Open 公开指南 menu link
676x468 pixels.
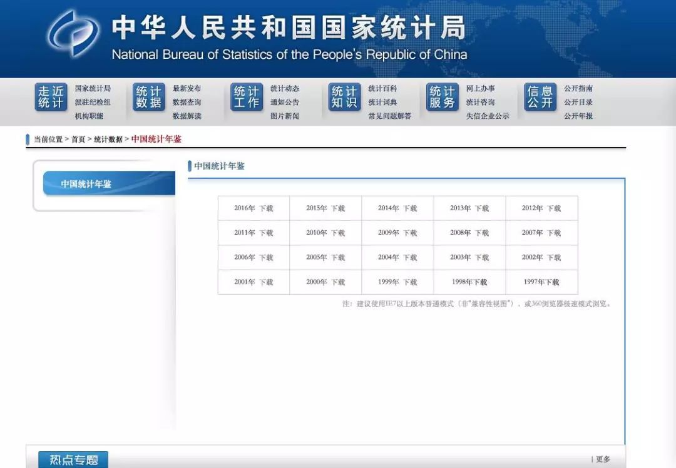tap(578, 88)
